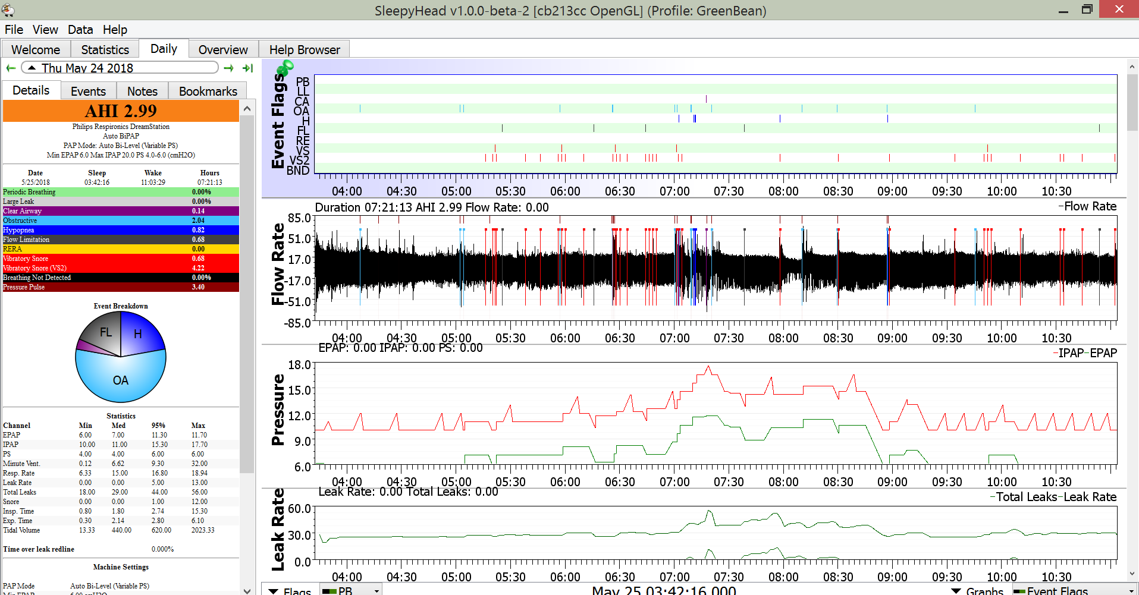This screenshot has width=1139, height=595.
Task: Click the Leak Rate graph vertical title
Action: click(278, 530)
